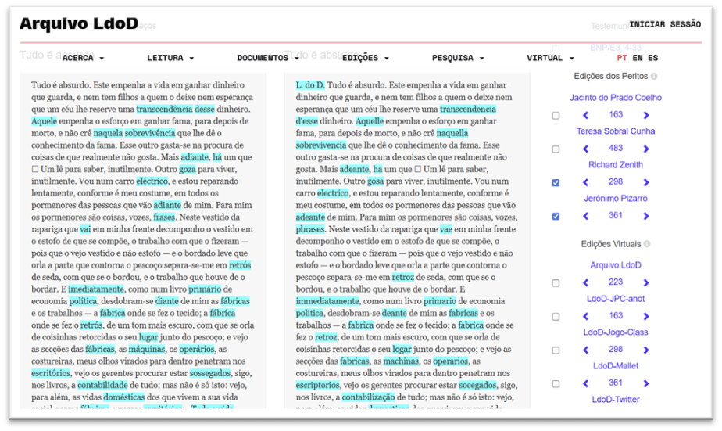Open LdoD-Mallet virtual edition link

[616, 366]
